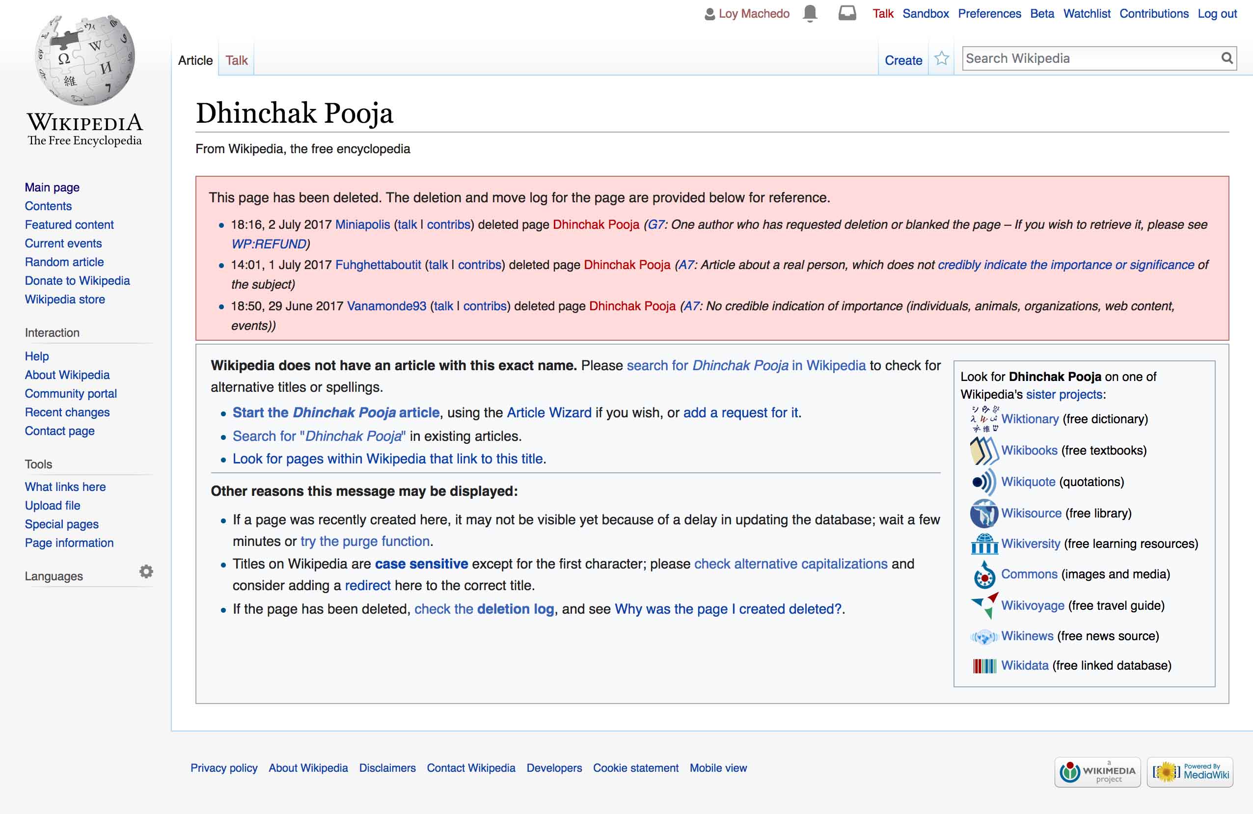
Task: Click the Wikinews logo icon
Action: (x=984, y=637)
